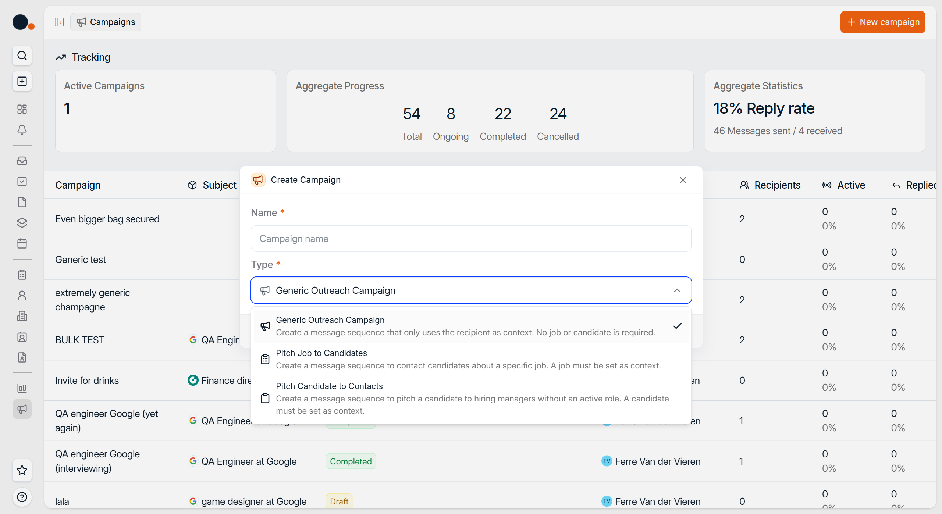Open the analytics bar chart sidebar icon
Viewport: 942px width, 514px height.
(x=22, y=388)
